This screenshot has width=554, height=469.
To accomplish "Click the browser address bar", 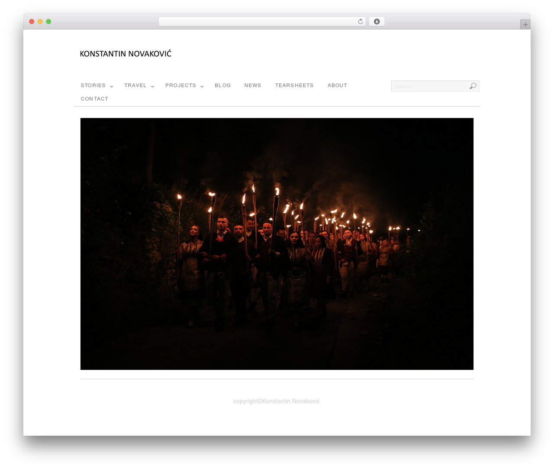I will point(262,22).
